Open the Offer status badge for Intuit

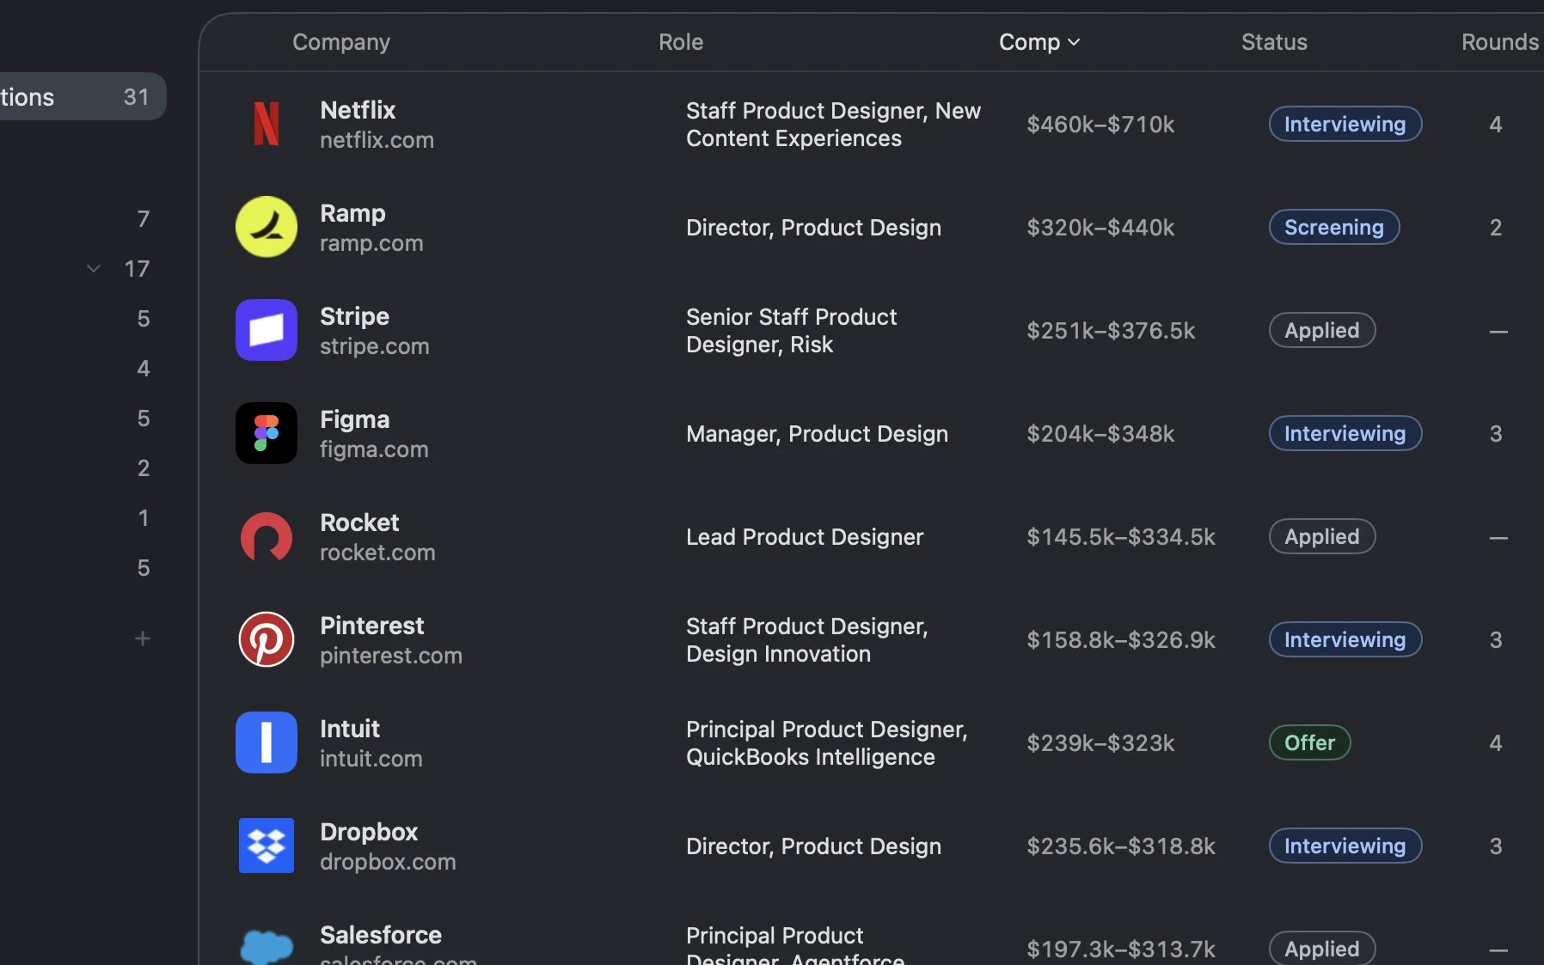1310,742
